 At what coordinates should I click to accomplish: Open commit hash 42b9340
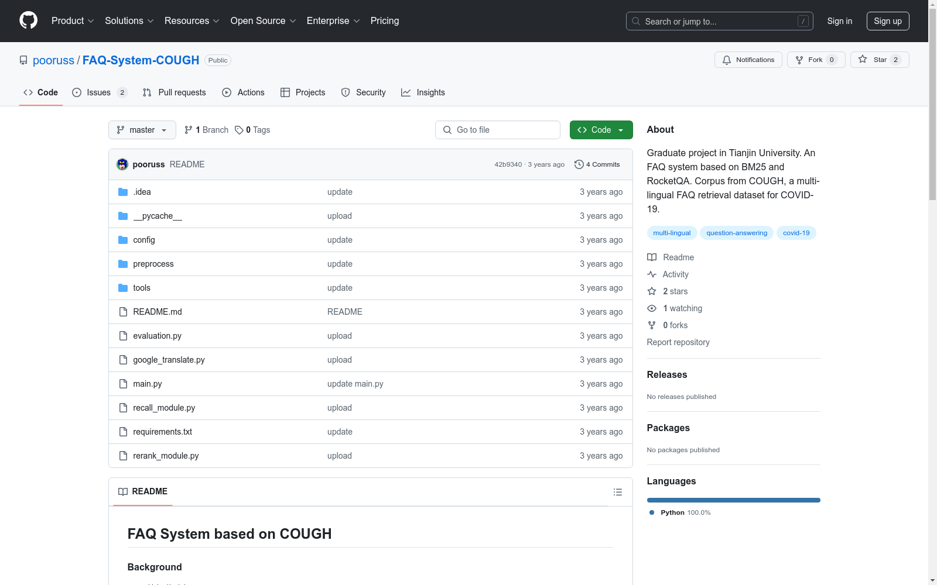pyautogui.click(x=508, y=164)
